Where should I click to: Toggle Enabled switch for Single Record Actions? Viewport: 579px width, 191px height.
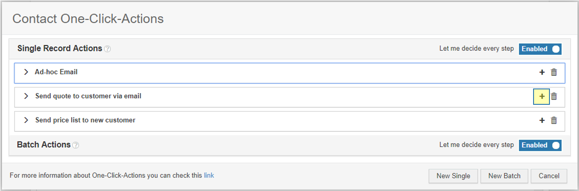[x=540, y=49]
